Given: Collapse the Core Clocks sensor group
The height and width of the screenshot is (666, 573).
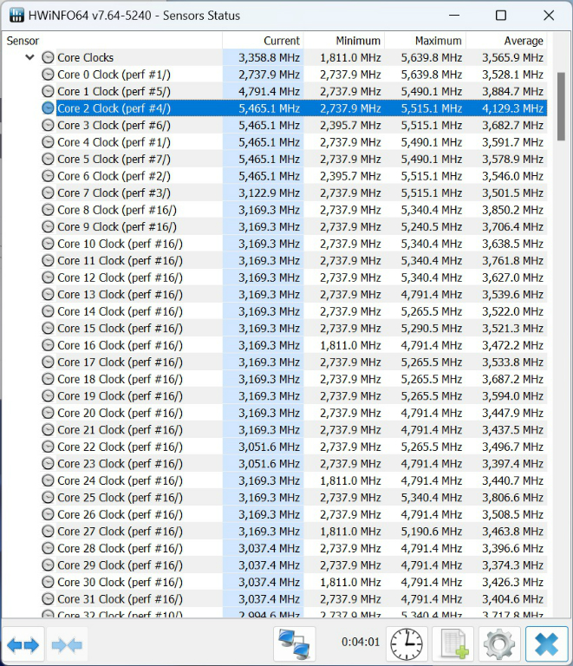Looking at the screenshot, I should click(29, 57).
